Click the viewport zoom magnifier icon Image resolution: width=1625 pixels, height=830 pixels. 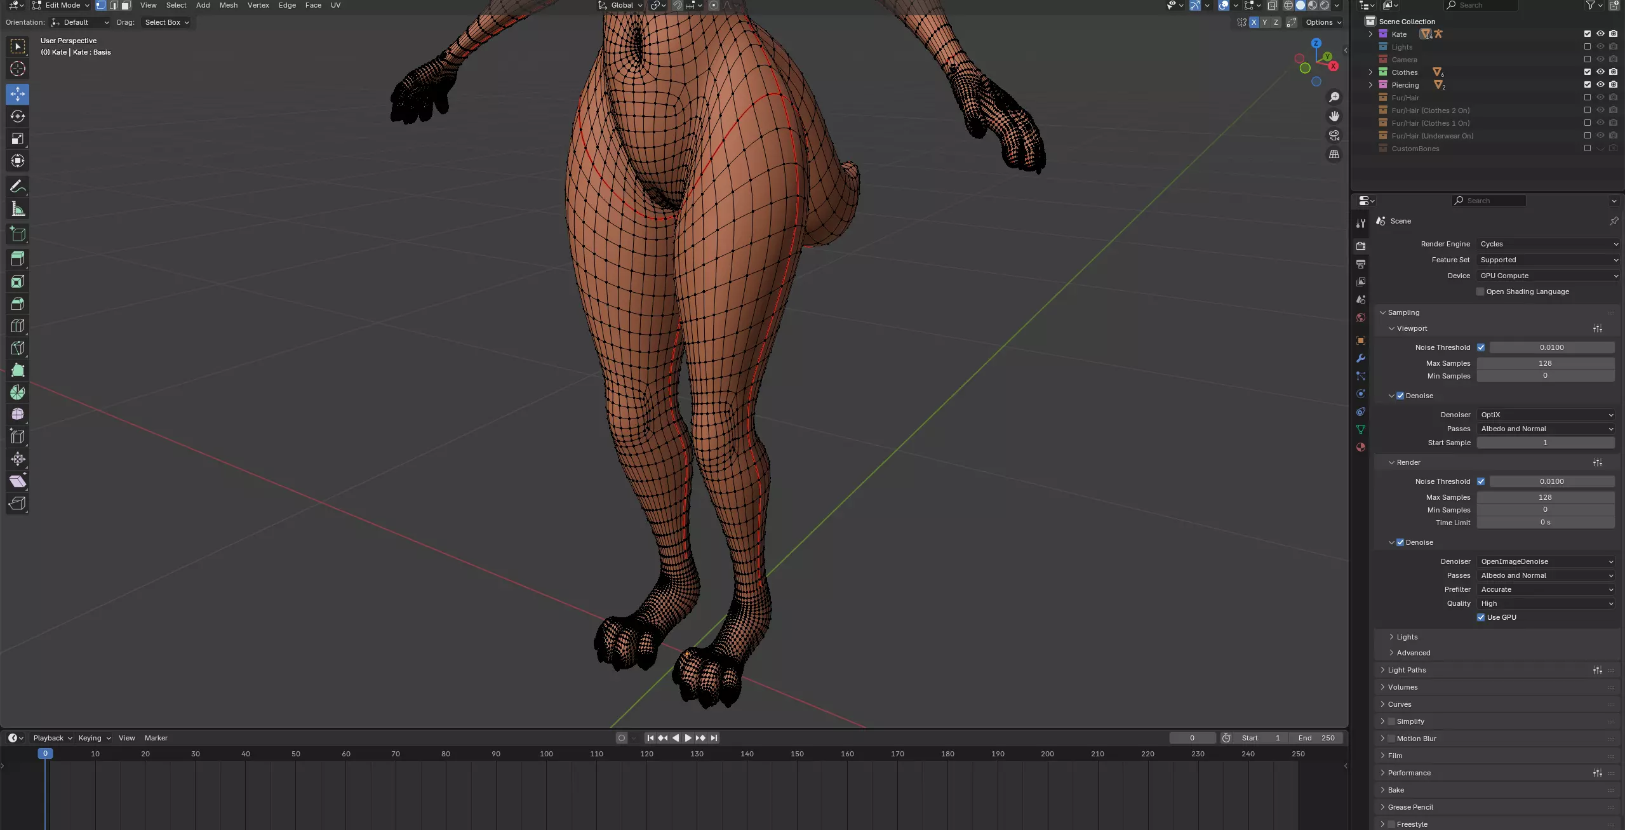(1334, 97)
